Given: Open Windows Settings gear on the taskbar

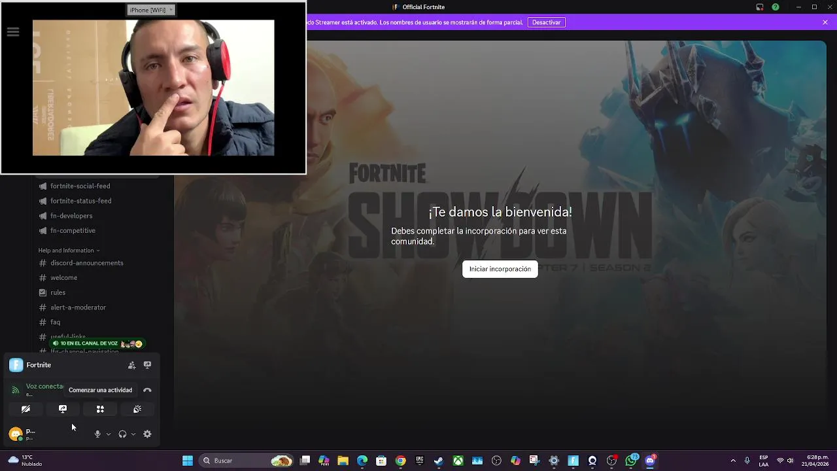Looking at the screenshot, I should (x=554, y=461).
